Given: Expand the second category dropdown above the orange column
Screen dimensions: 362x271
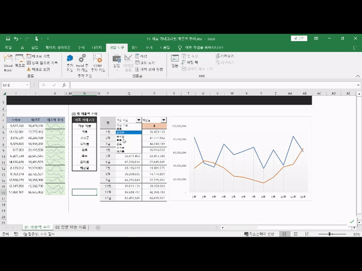Looking at the screenshot, I should 164,120.
